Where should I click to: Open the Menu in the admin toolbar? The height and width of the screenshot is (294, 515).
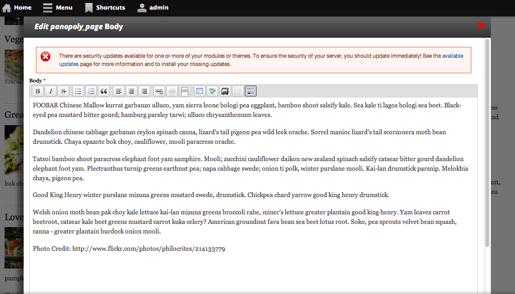click(57, 7)
